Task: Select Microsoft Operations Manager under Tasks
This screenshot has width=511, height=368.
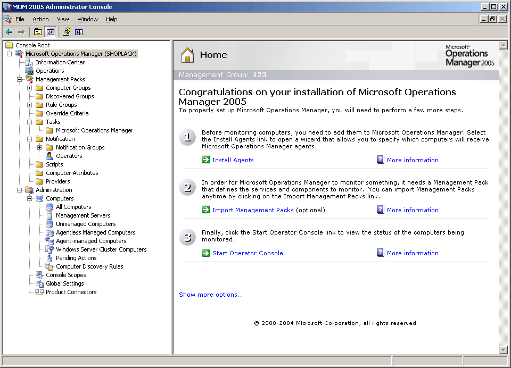Action: pyautogui.click(x=95, y=130)
